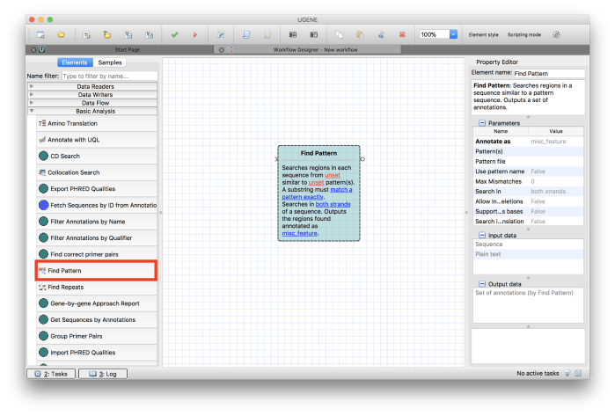This screenshot has height=416, width=615.
Task: Collapse the Basic Analysis group
Action: [x=32, y=111]
